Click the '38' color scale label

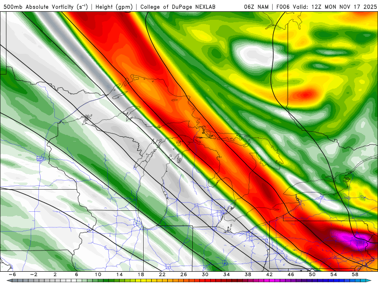pyautogui.click(x=248, y=275)
